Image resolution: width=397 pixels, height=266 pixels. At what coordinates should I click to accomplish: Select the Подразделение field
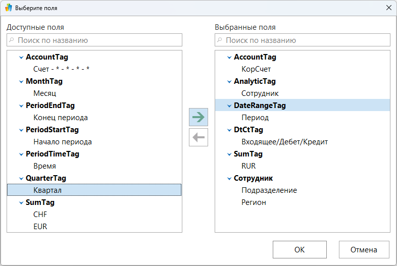pyautogui.click(x=269, y=190)
